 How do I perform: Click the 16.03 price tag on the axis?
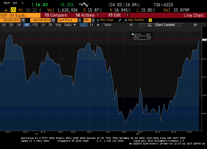click(204, 40)
